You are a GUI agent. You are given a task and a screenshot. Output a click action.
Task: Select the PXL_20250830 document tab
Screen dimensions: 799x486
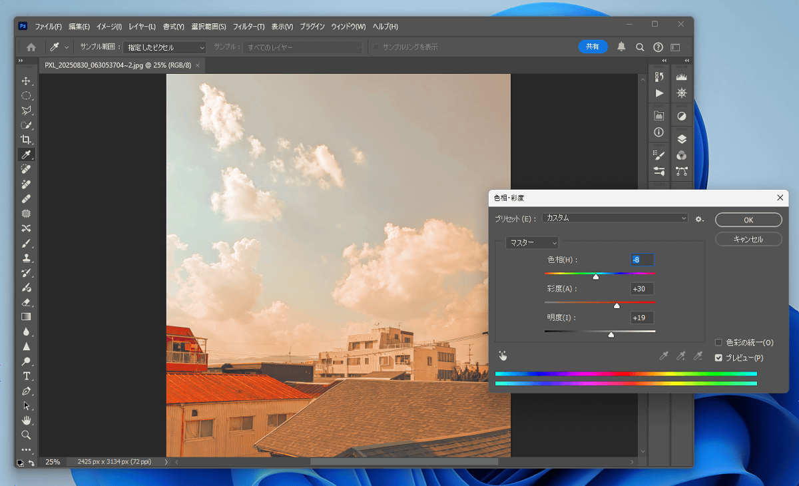(x=118, y=65)
